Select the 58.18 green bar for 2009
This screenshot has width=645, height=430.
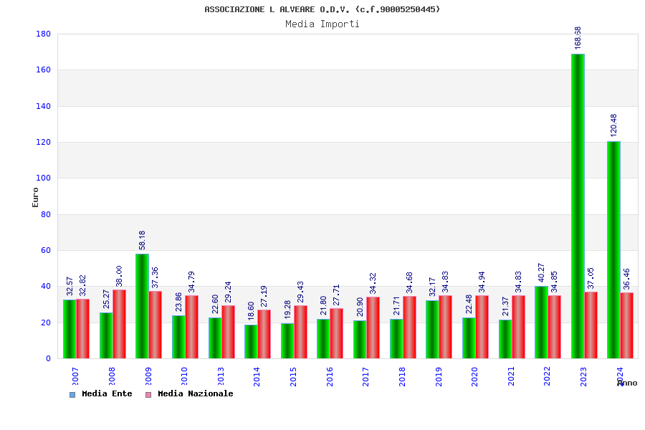click(x=143, y=306)
